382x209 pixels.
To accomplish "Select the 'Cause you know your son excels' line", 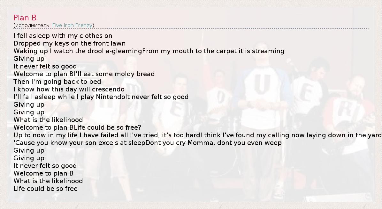I will tap(79, 143).
